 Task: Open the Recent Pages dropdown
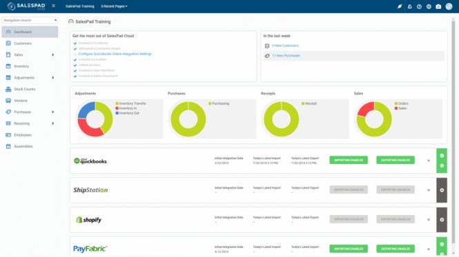(x=114, y=6)
